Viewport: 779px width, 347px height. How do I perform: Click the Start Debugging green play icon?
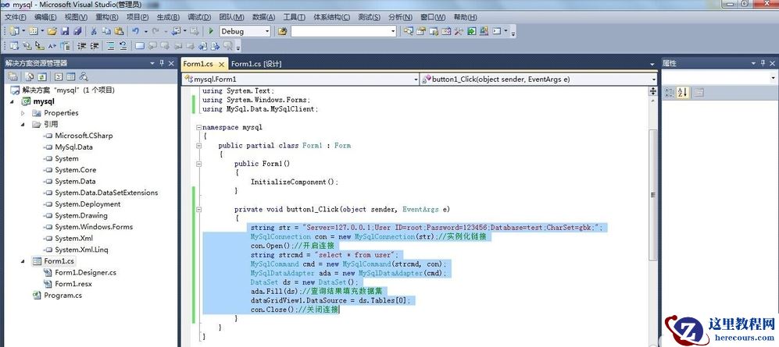pyautogui.click(x=211, y=31)
